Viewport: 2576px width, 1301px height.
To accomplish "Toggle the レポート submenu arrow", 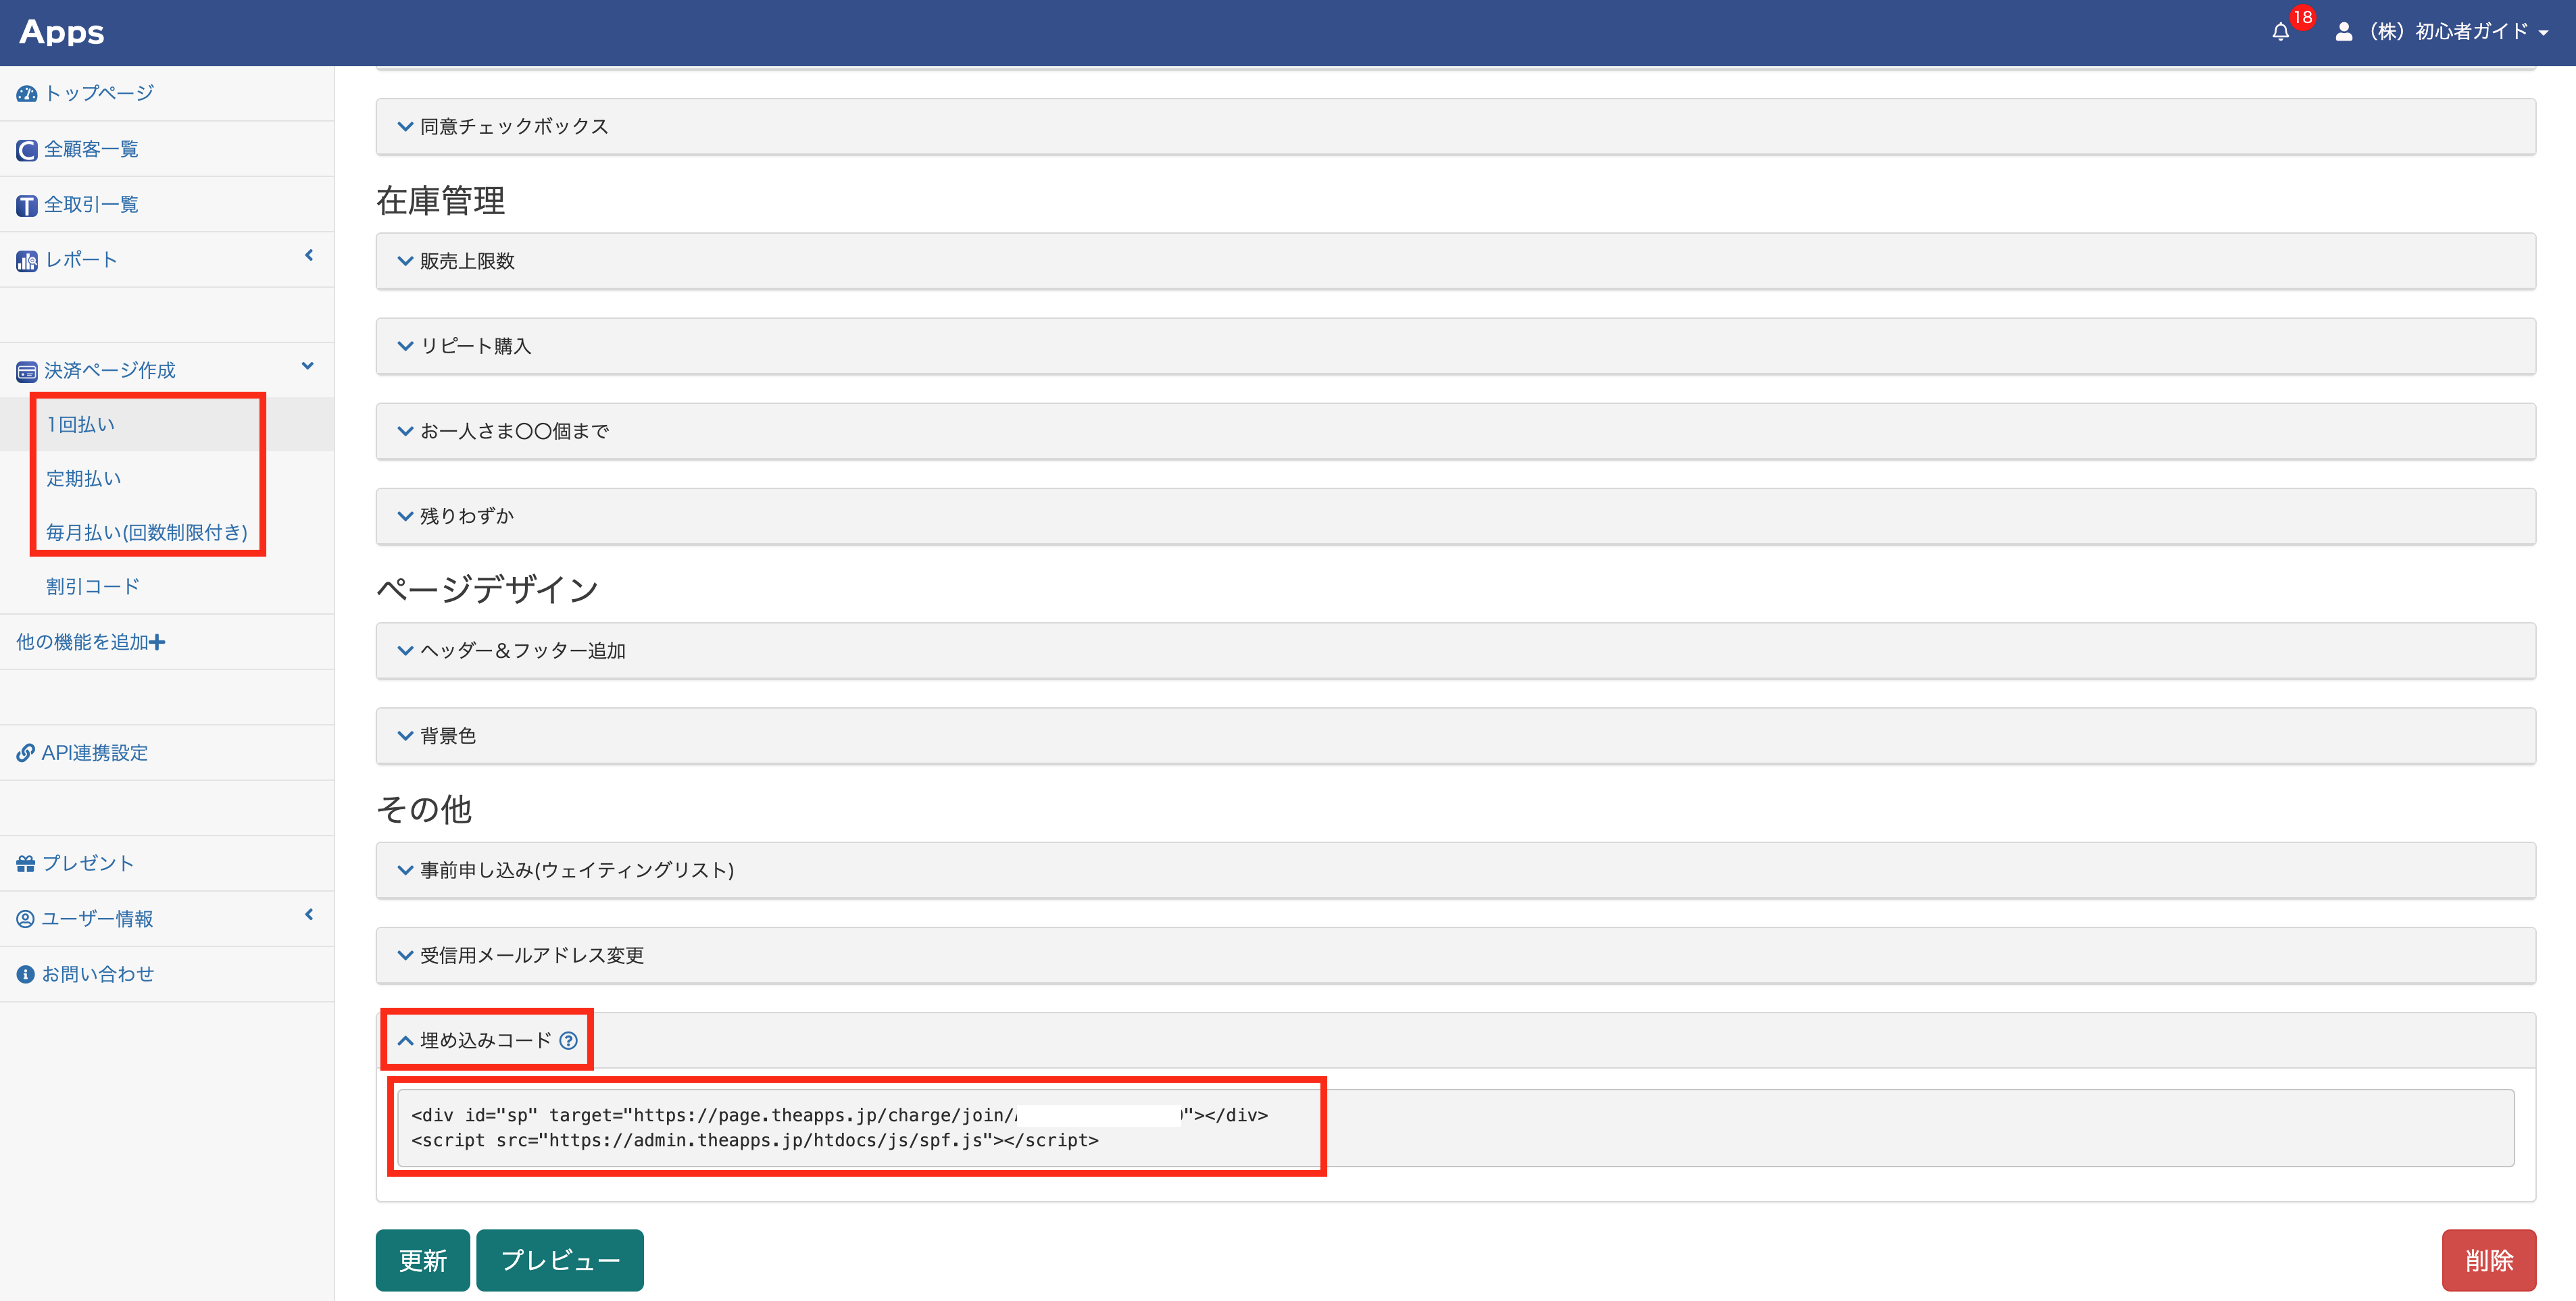I will tap(309, 256).
